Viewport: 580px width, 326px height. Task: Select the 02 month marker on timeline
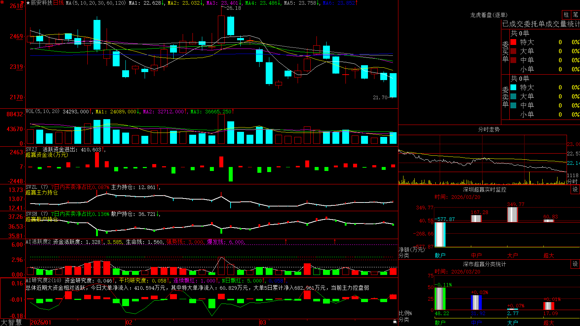(x=129, y=322)
